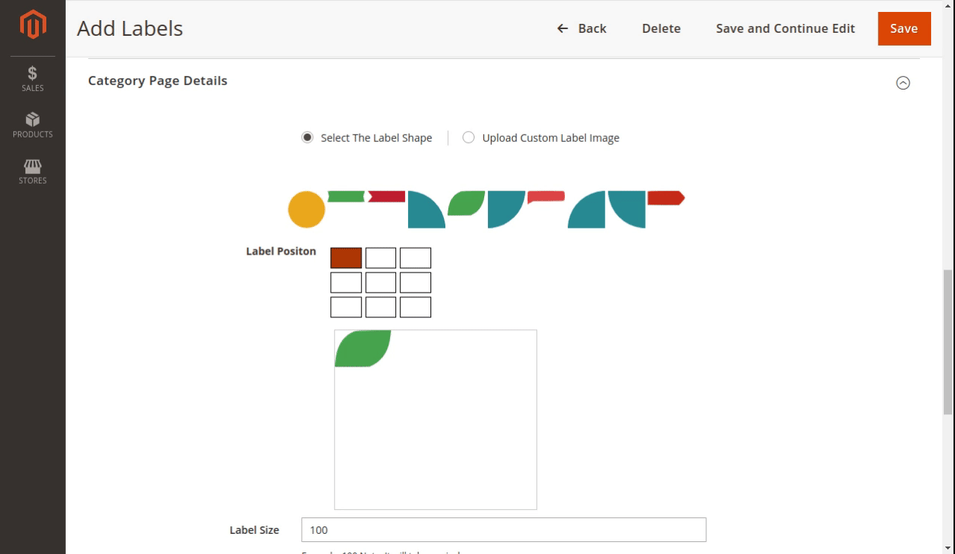The image size is (955, 554).
Task: Choose the light red speech bubble shape
Action: (x=546, y=197)
